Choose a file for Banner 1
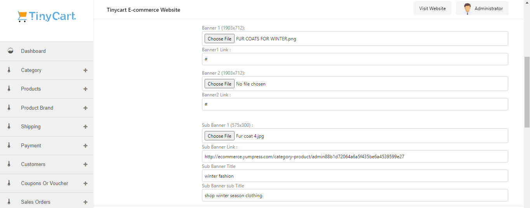Image resolution: width=530 pixels, height=208 pixels. tap(219, 39)
